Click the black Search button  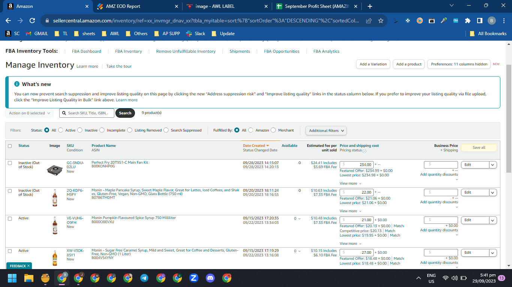(125, 113)
